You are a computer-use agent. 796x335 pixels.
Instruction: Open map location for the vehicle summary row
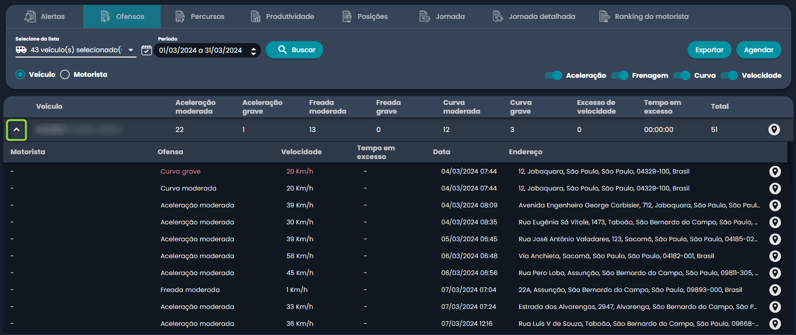pos(774,130)
